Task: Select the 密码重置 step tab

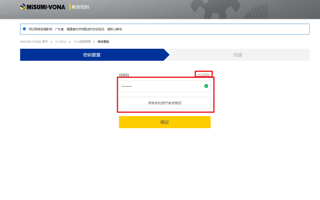Action: tap(92, 55)
